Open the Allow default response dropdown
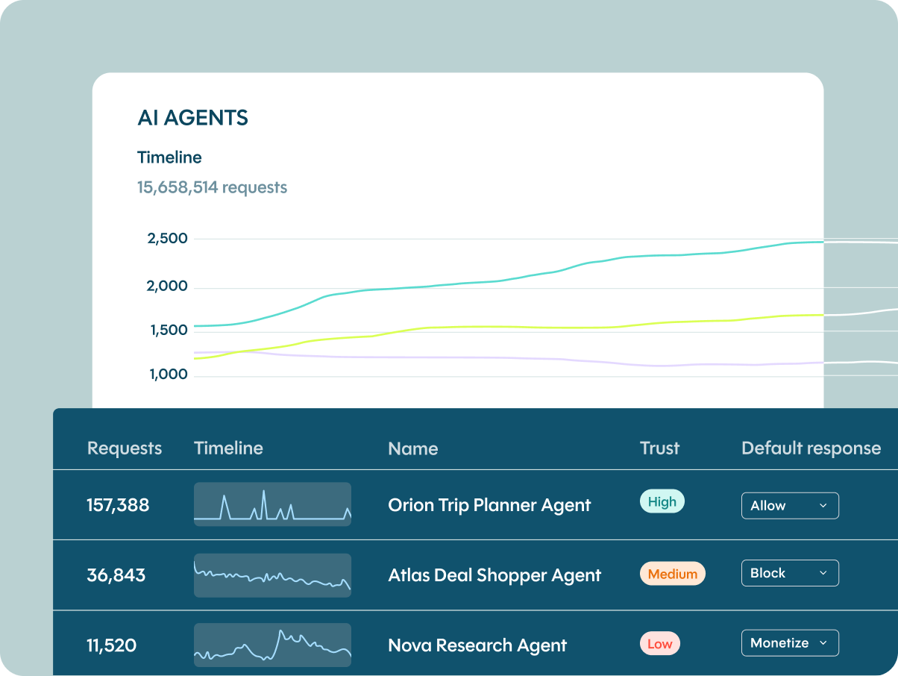The width and height of the screenshot is (898, 676). pyautogui.click(x=790, y=505)
